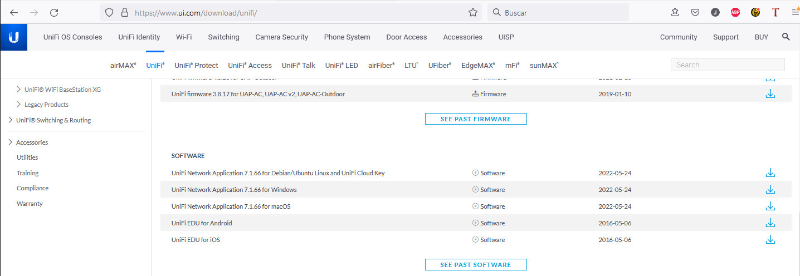Click the lock site-security icon
Image resolution: width=800 pixels, height=276 pixels.
click(124, 12)
